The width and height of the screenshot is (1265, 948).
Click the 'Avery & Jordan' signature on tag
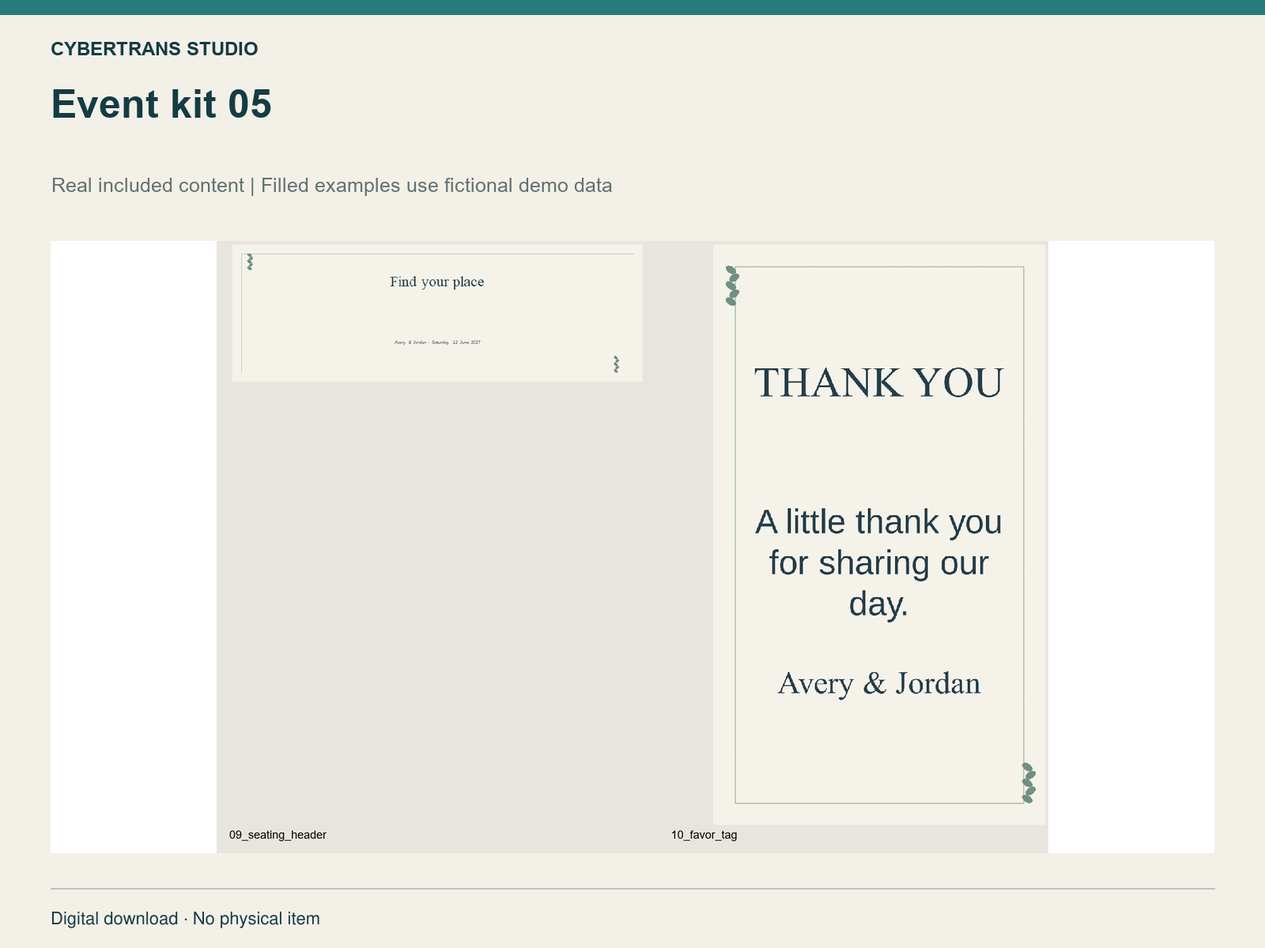(879, 683)
